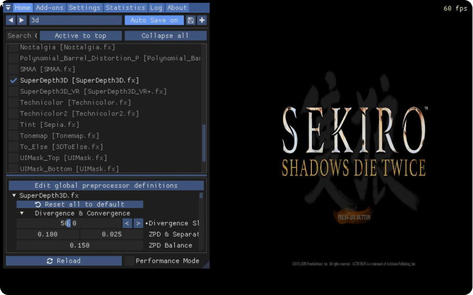Enable the Nostalgia effect checkbox
The width and height of the screenshot is (473, 295).
click(x=13, y=47)
